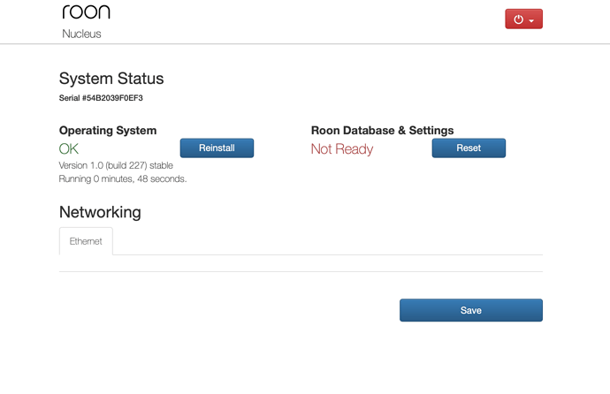Switch to the Ethernet tab
The height and width of the screenshot is (394, 610).
[x=86, y=241]
